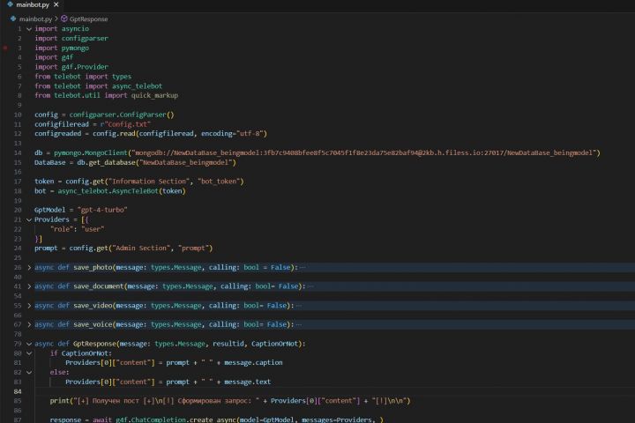Screen dimensions: 635x423
Task: Click the function symbol icon beside GptResponse breadcrumb
Action: (x=64, y=19)
